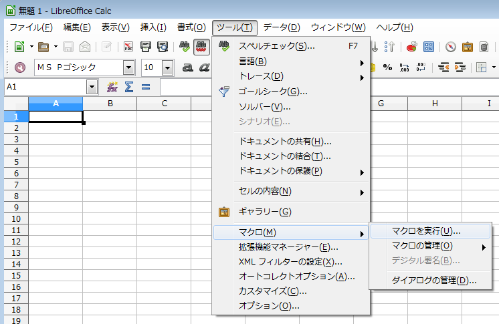This screenshot has height=324, width=499.
Task: Open the 編集(E) menu
Action: click(x=77, y=27)
